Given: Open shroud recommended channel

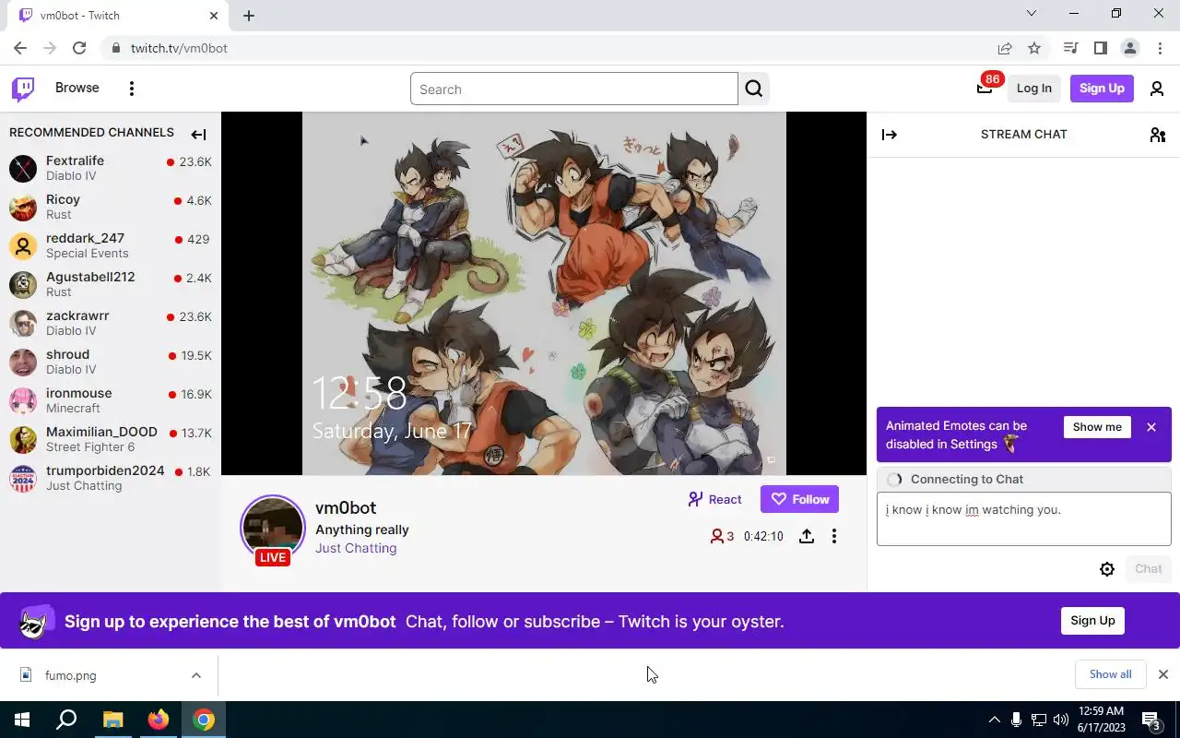Looking at the screenshot, I should [111, 362].
